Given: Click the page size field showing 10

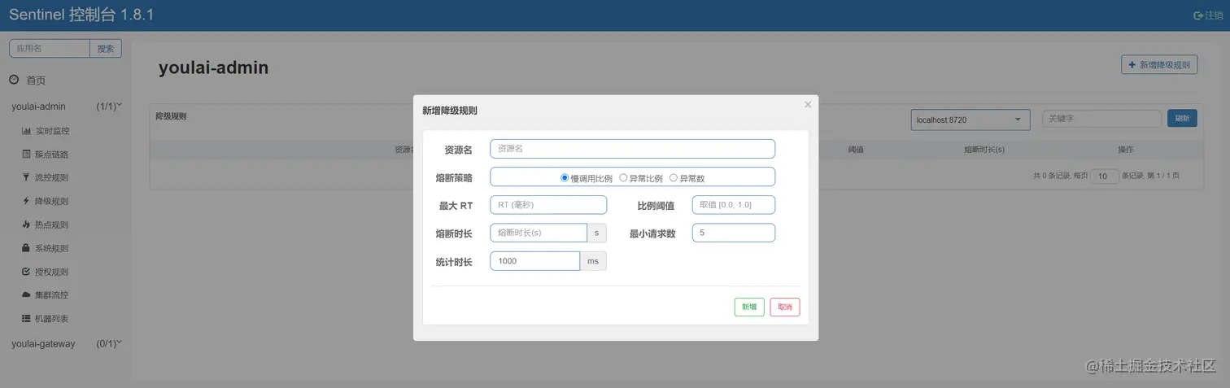Looking at the screenshot, I should click(1105, 176).
